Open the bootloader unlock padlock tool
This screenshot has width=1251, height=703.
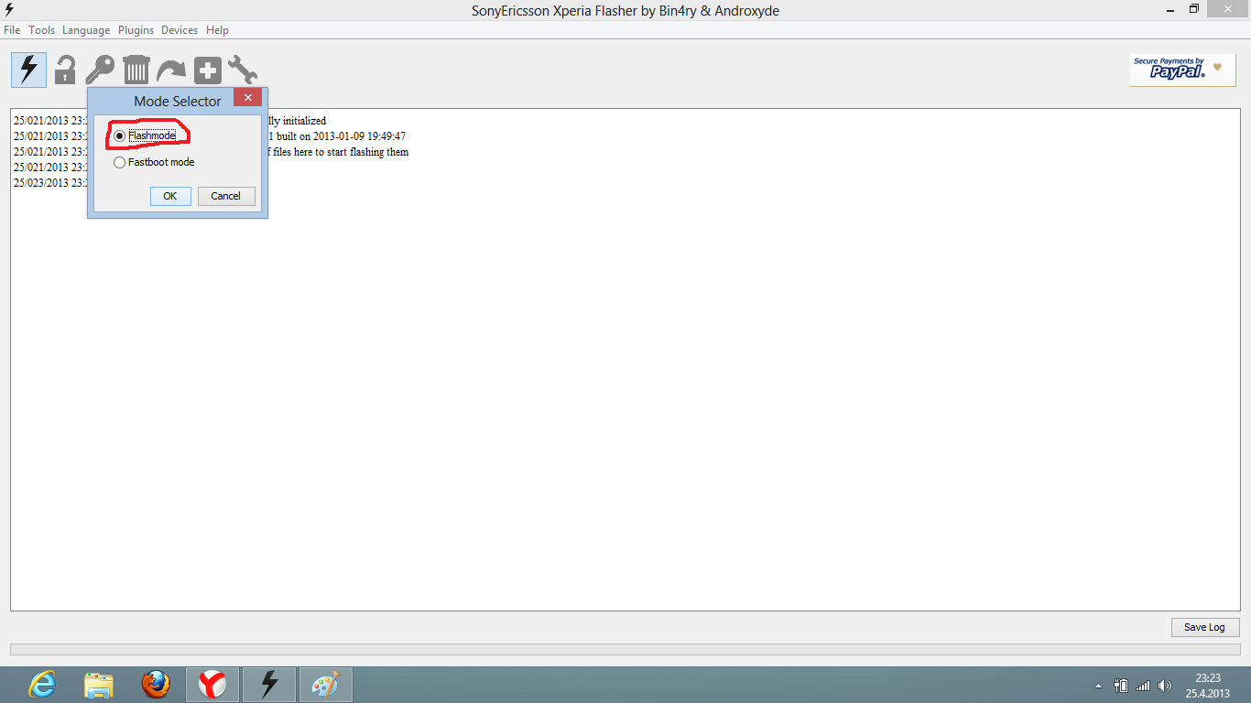pyautogui.click(x=65, y=70)
